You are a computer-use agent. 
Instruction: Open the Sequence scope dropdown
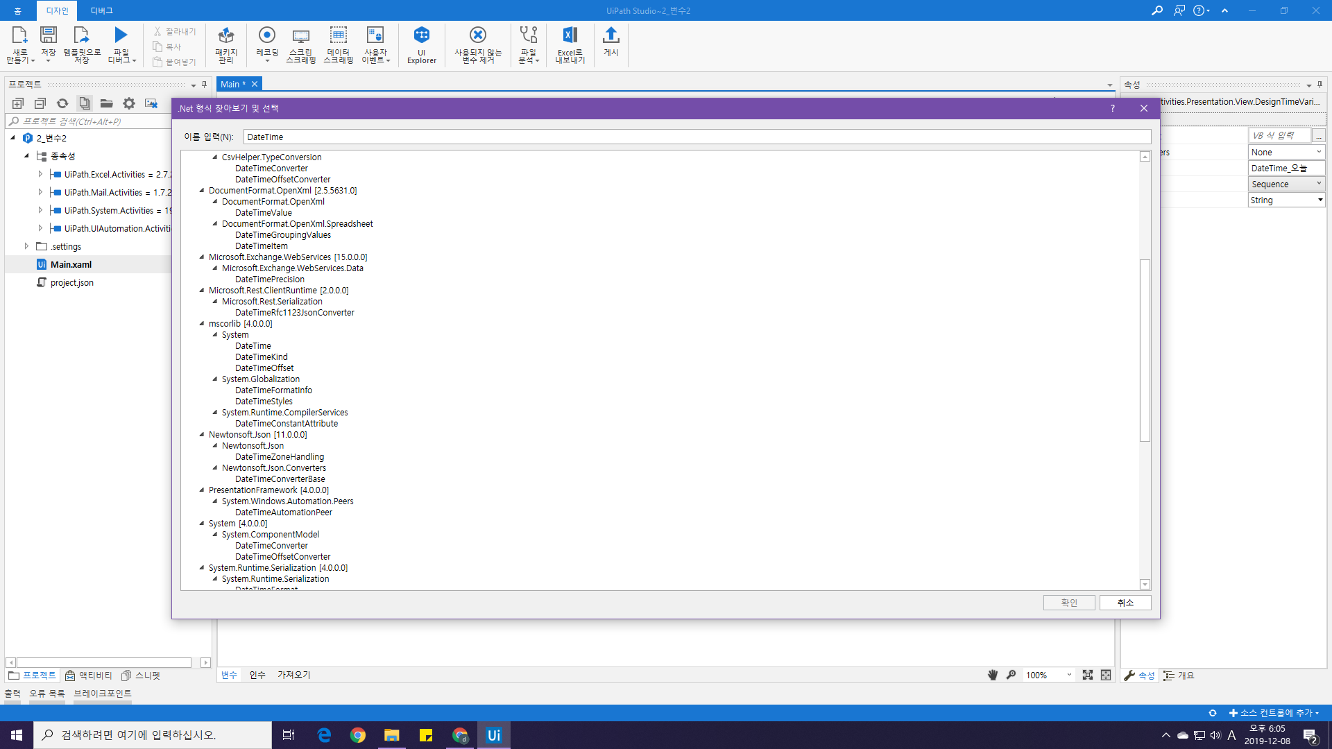(1286, 184)
